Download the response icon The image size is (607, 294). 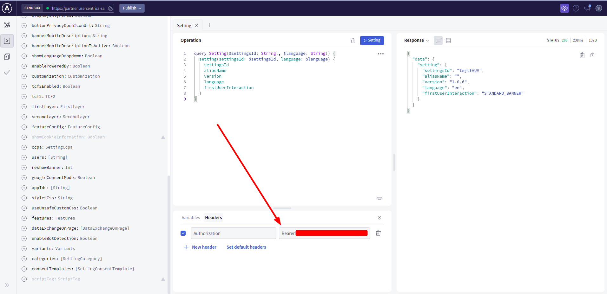point(592,55)
